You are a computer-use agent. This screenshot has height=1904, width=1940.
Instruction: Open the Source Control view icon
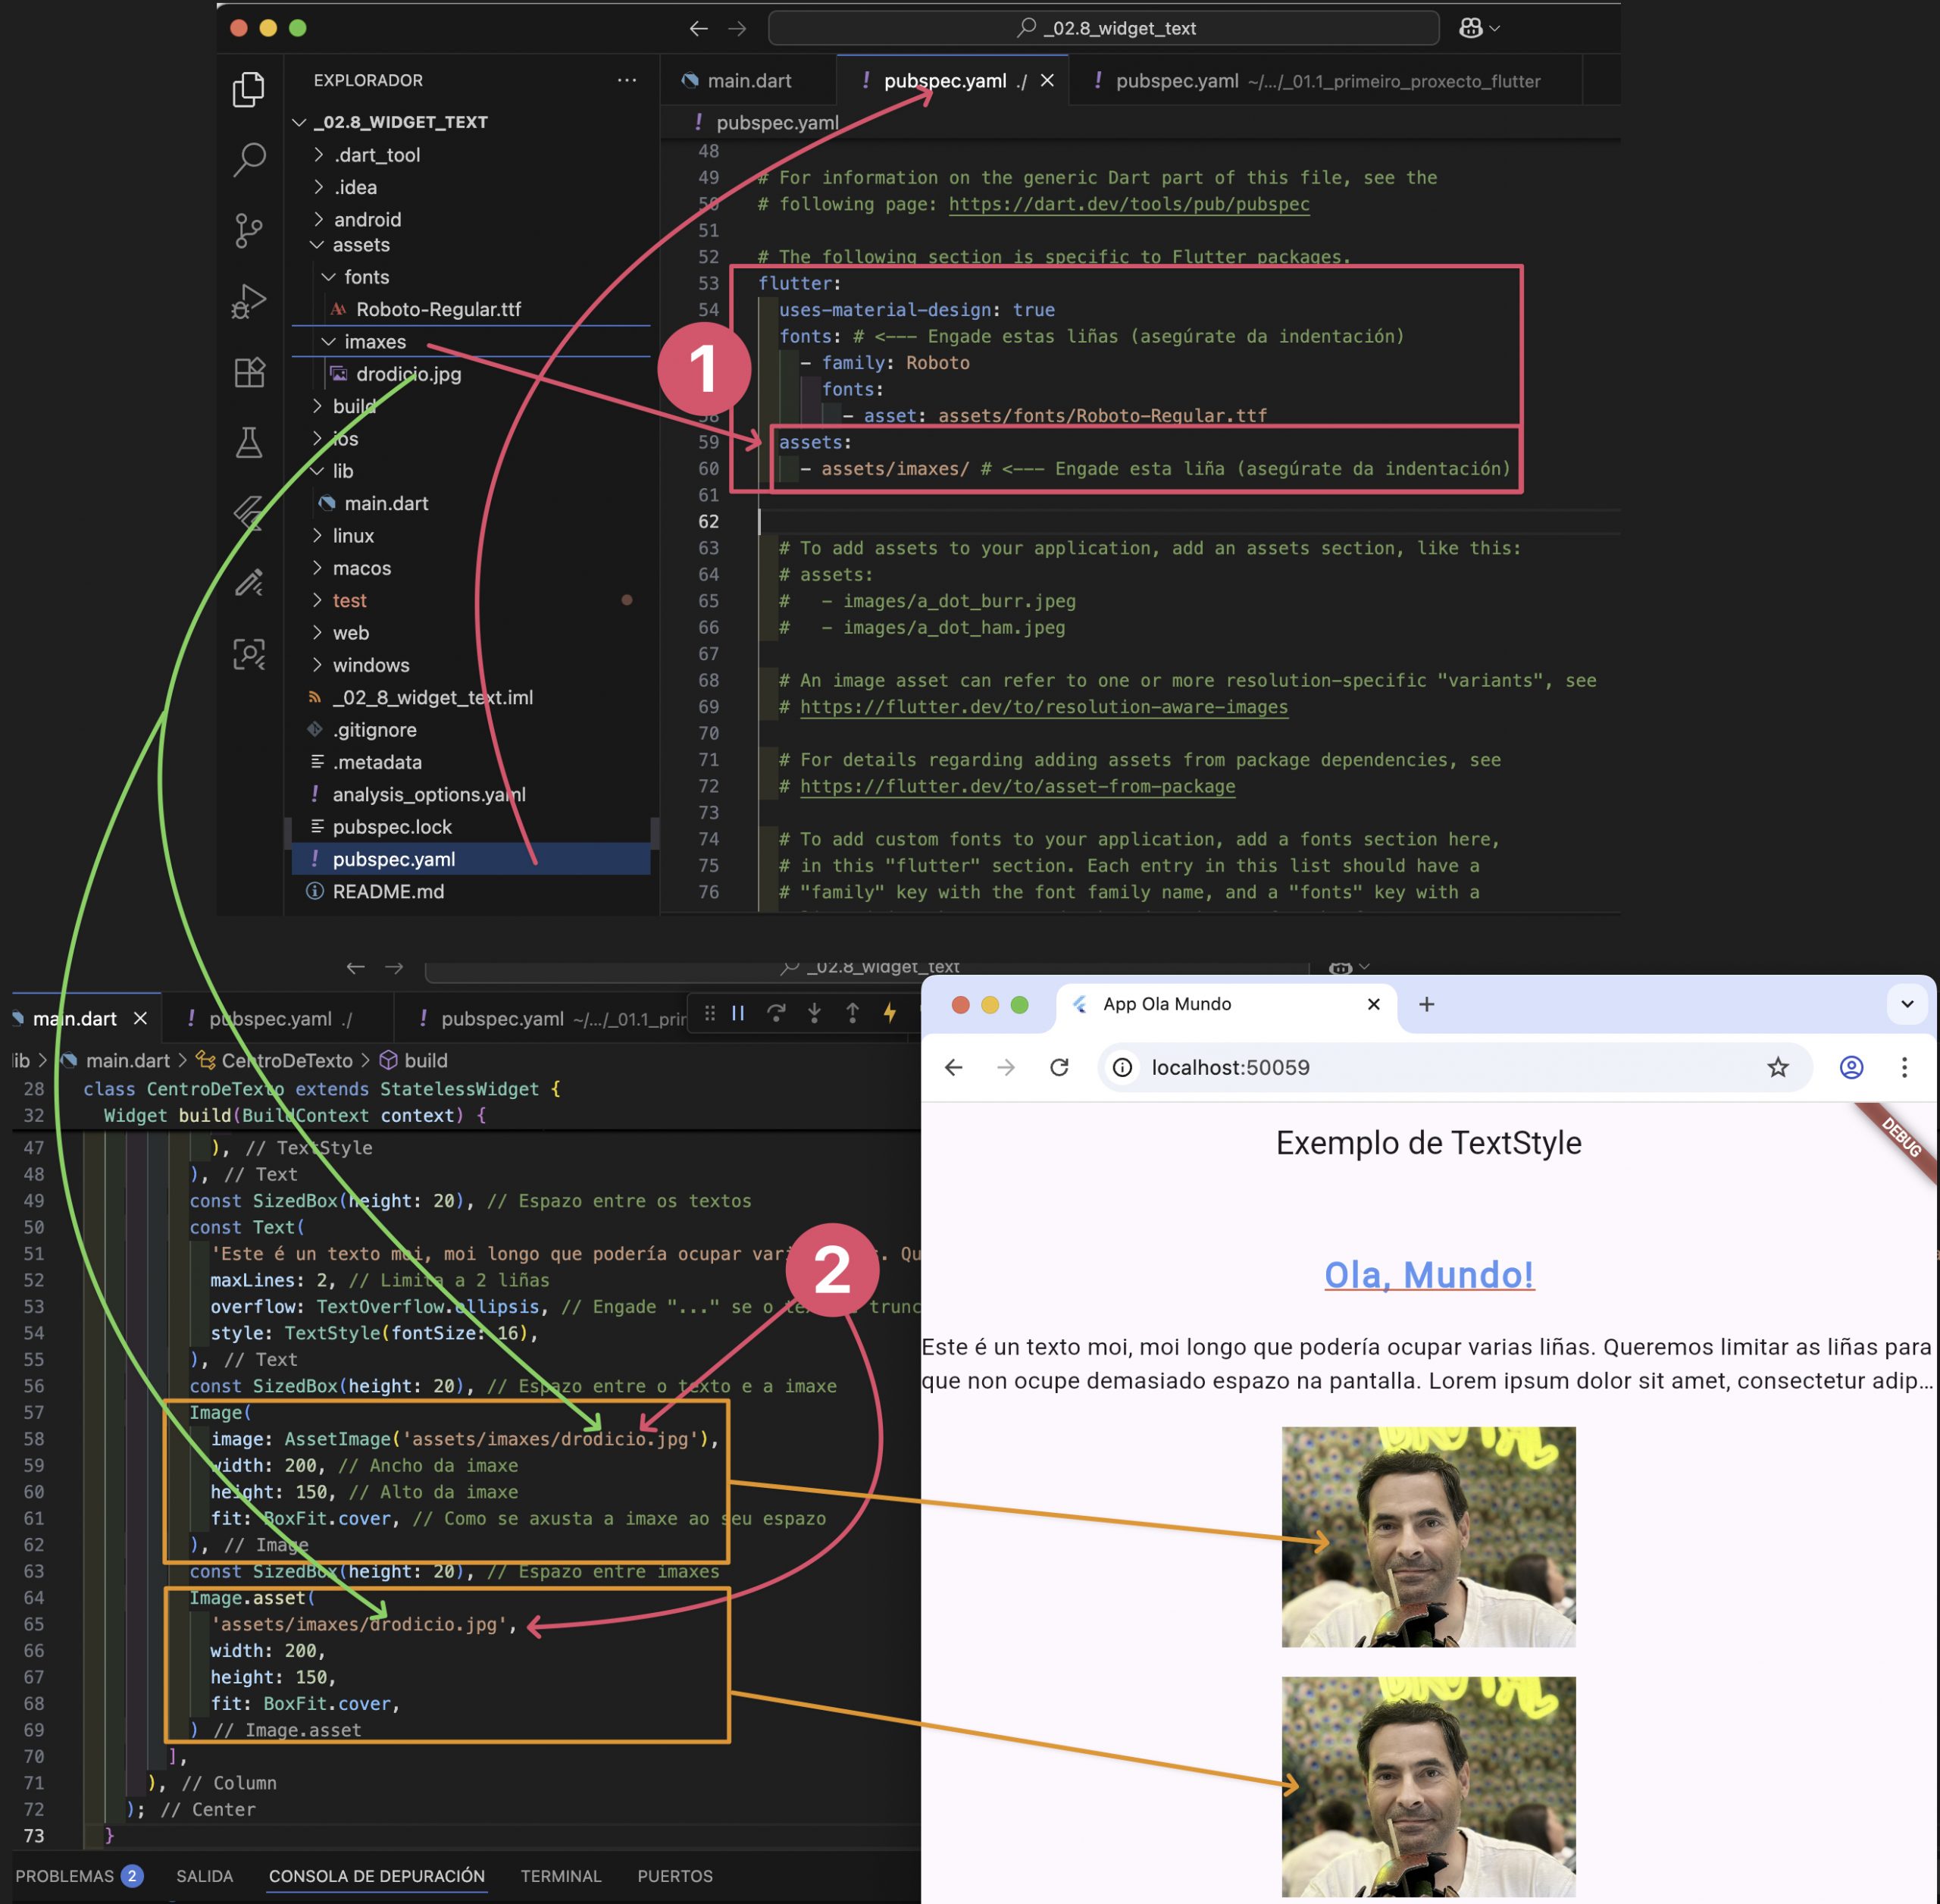[x=249, y=230]
